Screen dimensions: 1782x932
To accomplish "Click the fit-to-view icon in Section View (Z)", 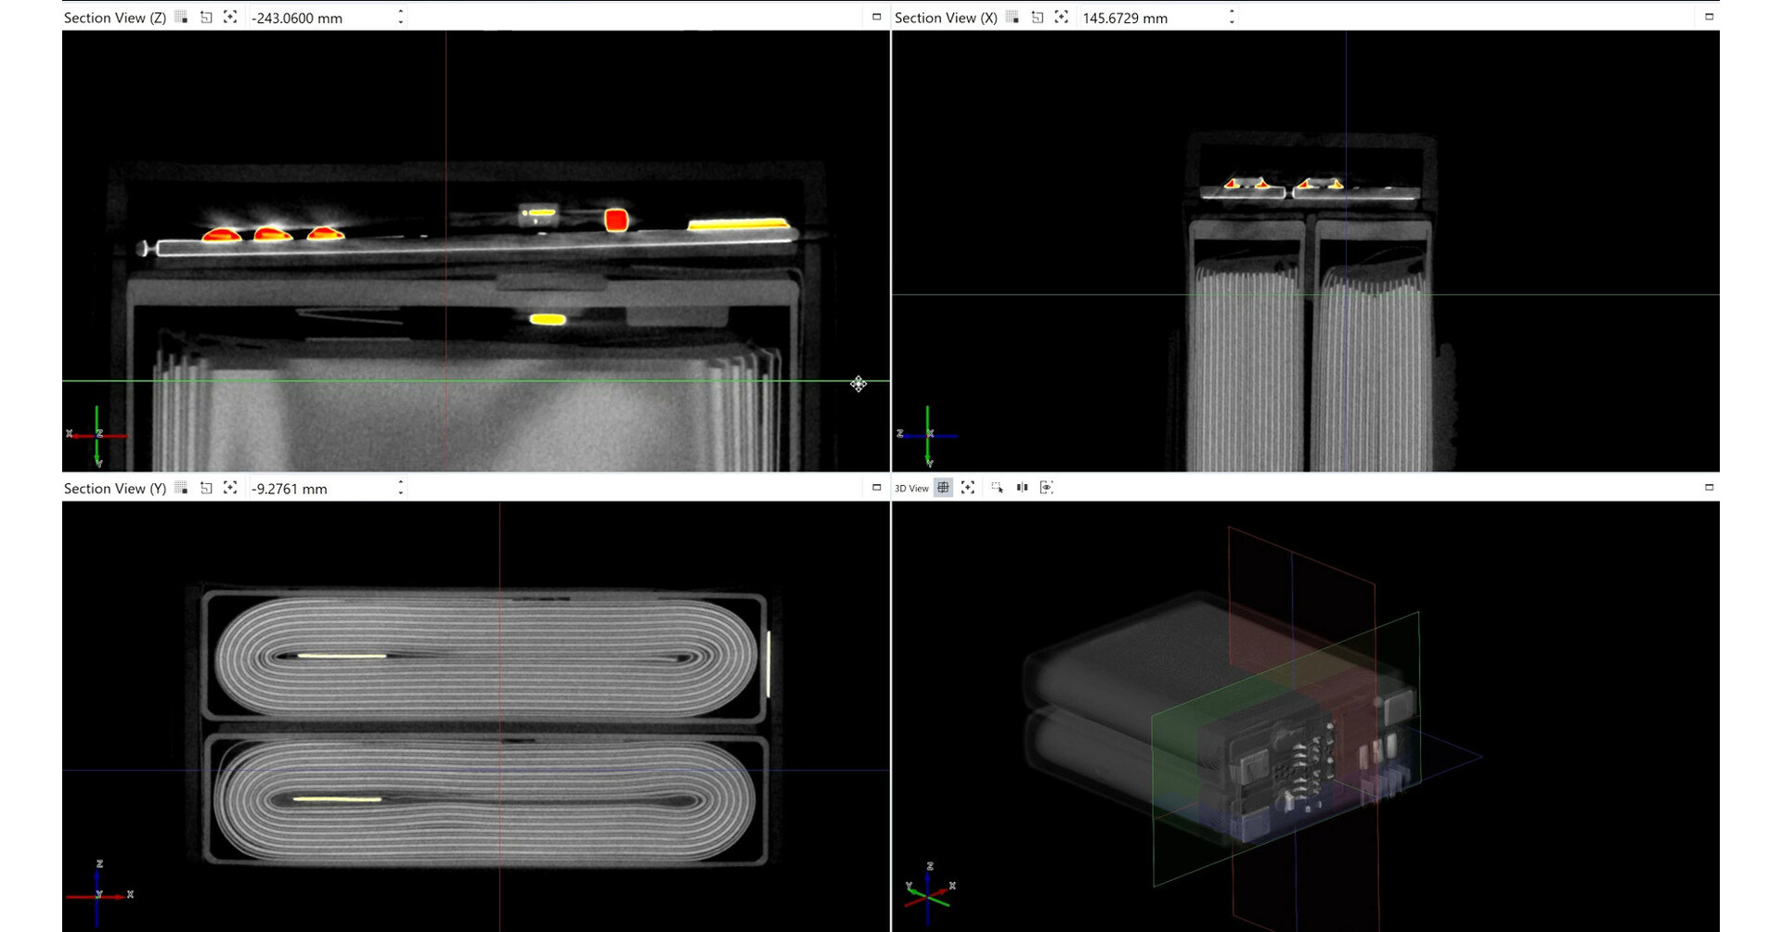I will tap(230, 17).
